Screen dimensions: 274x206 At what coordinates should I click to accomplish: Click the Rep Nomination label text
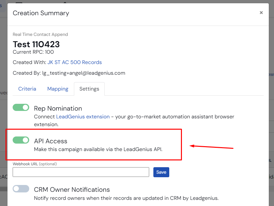tap(58, 108)
